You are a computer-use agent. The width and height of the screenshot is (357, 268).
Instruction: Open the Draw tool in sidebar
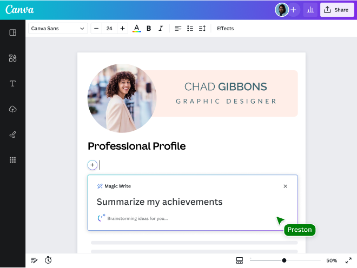(x=13, y=135)
